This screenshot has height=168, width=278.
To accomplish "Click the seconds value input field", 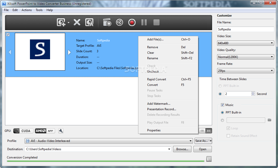I will (238, 94).
